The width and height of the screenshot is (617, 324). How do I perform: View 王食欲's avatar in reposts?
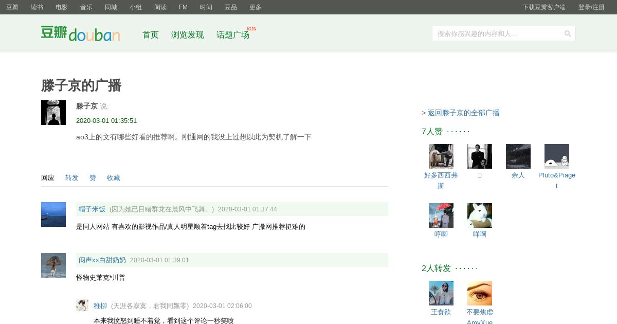(441, 293)
